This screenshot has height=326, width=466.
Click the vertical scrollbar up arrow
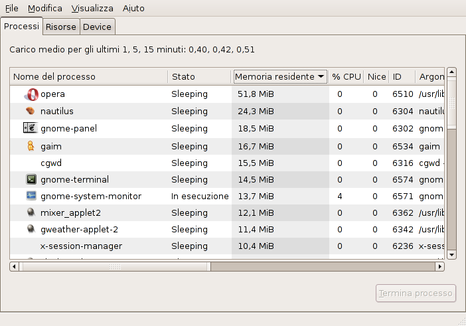pos(451,72)
